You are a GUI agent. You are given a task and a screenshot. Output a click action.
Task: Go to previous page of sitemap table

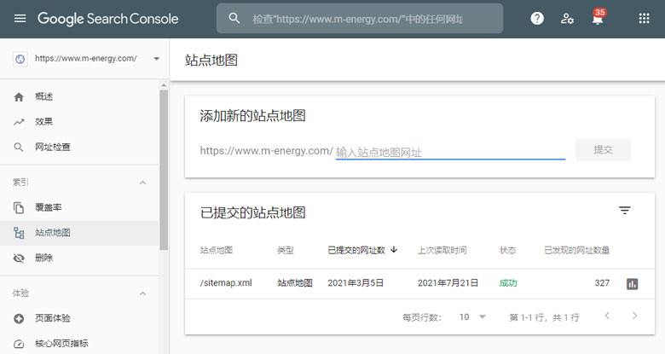pos(607,316)
